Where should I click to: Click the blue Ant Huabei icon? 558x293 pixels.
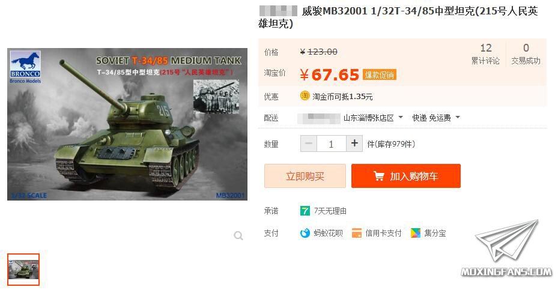pyautogui.click(x=305, y=234)
